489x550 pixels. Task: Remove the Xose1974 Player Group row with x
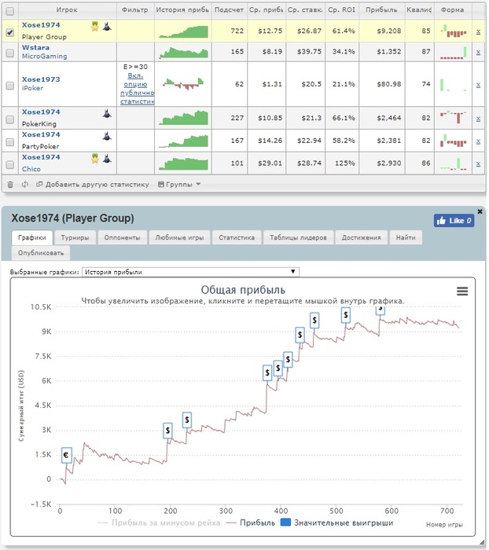click(478, 32)
